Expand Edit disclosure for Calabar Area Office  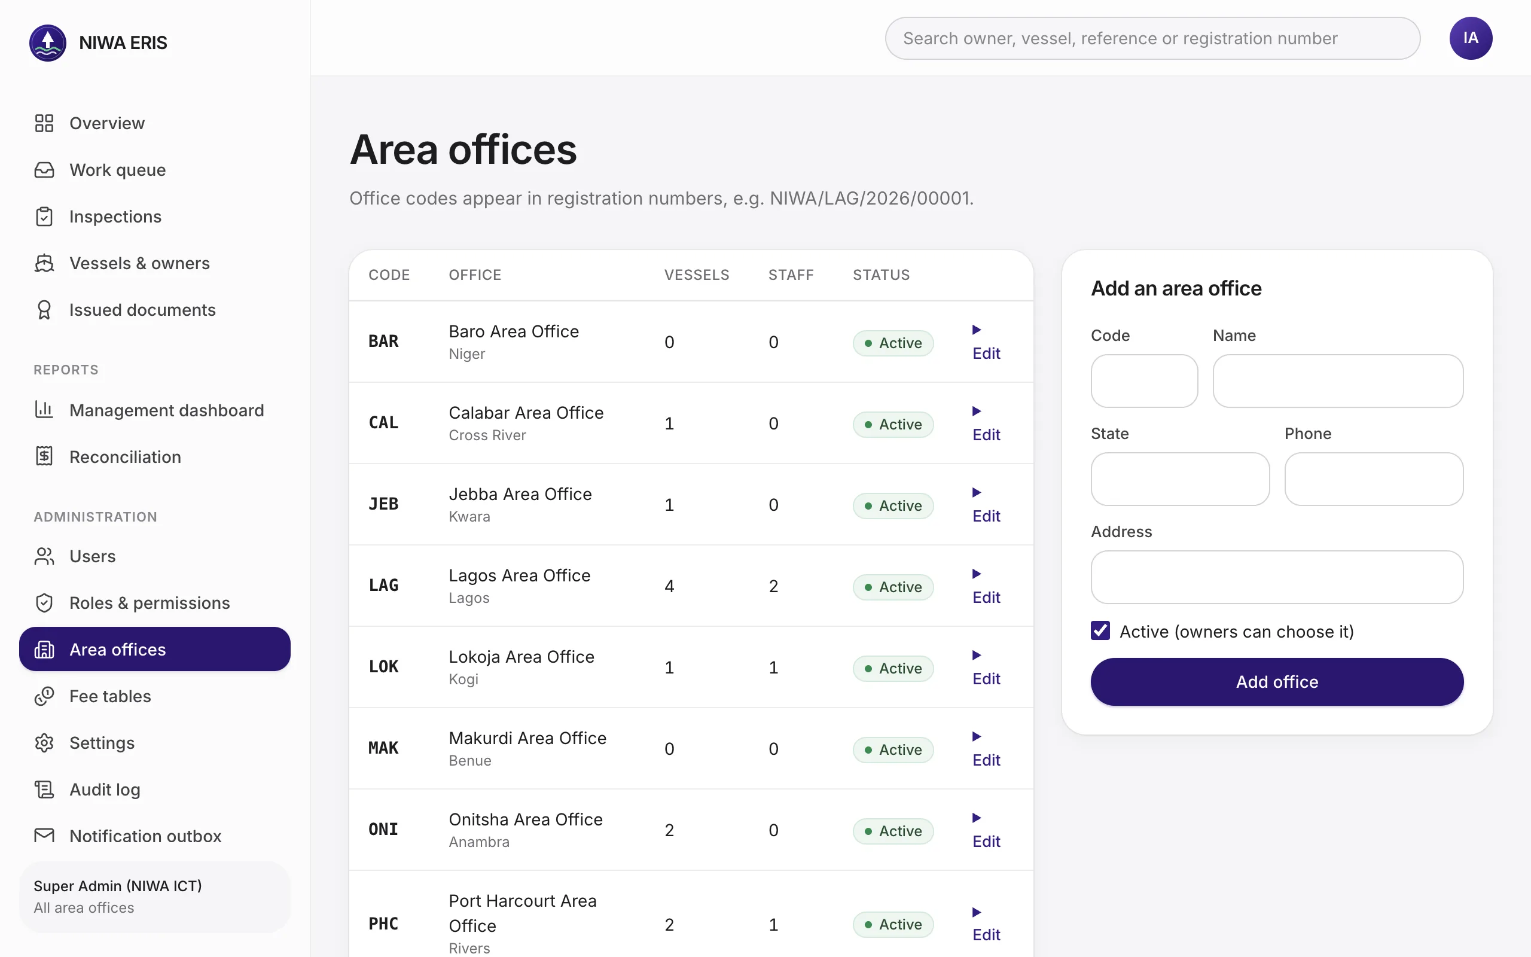[x=986, y=423]
